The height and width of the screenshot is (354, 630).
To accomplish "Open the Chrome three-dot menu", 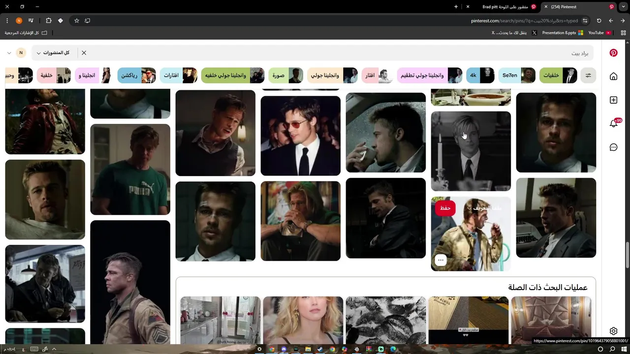I will 7,21.
